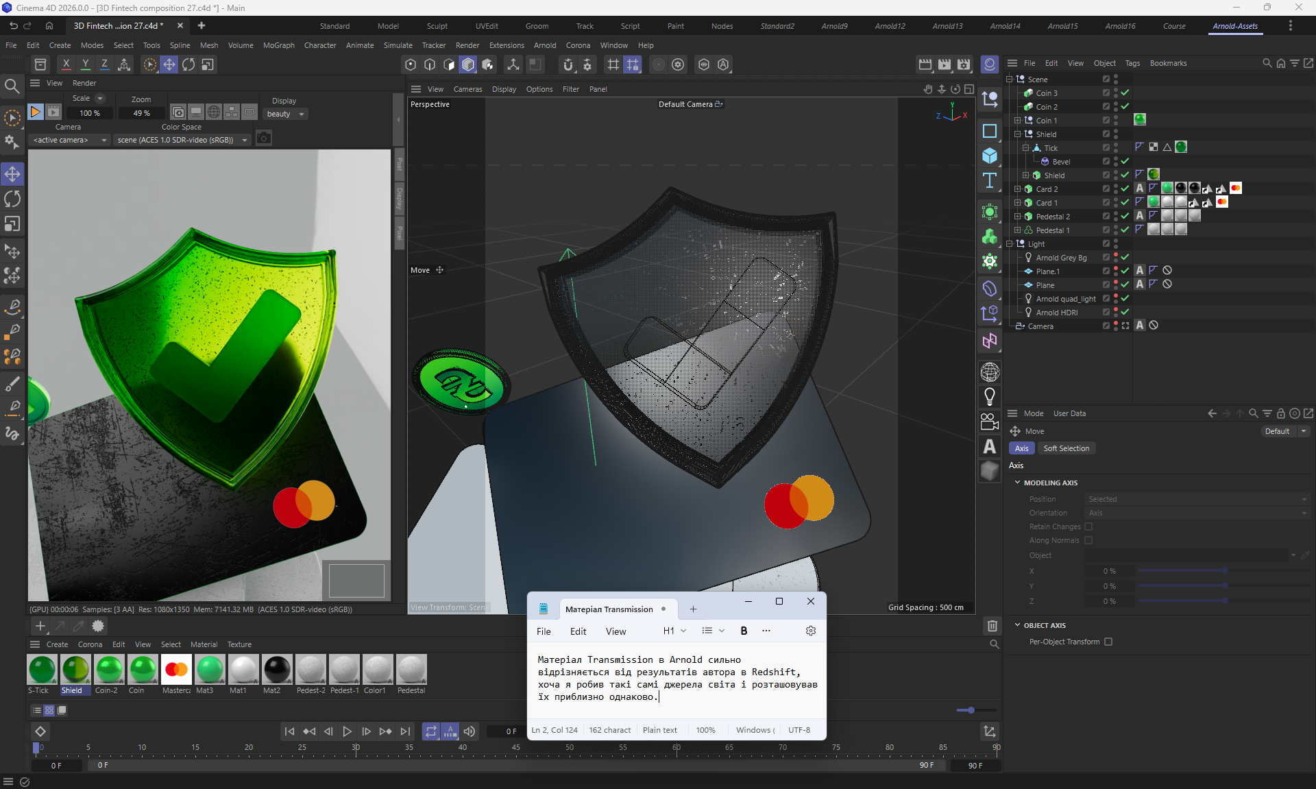Open the Notepad settings gear

pyautogui.click(x=810, y=631)
